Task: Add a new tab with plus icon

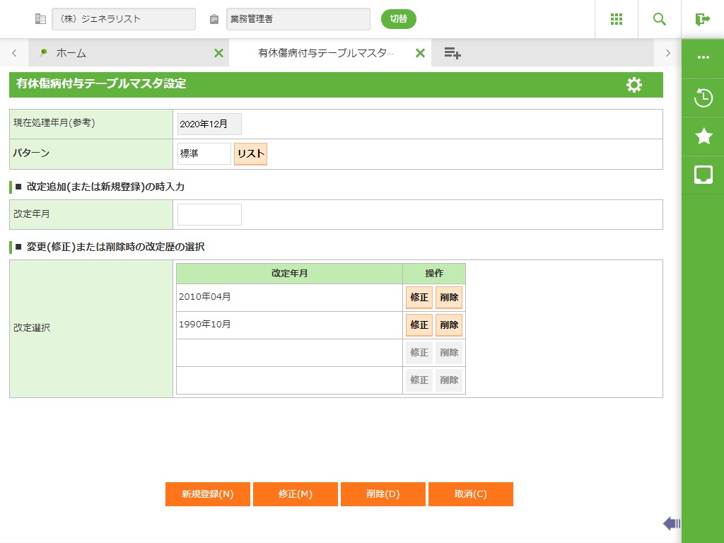Action: click(x=452, y=53)
